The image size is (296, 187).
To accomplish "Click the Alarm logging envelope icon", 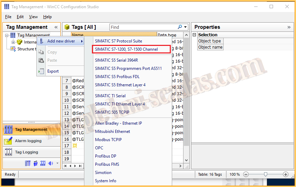I will [8, 141].
